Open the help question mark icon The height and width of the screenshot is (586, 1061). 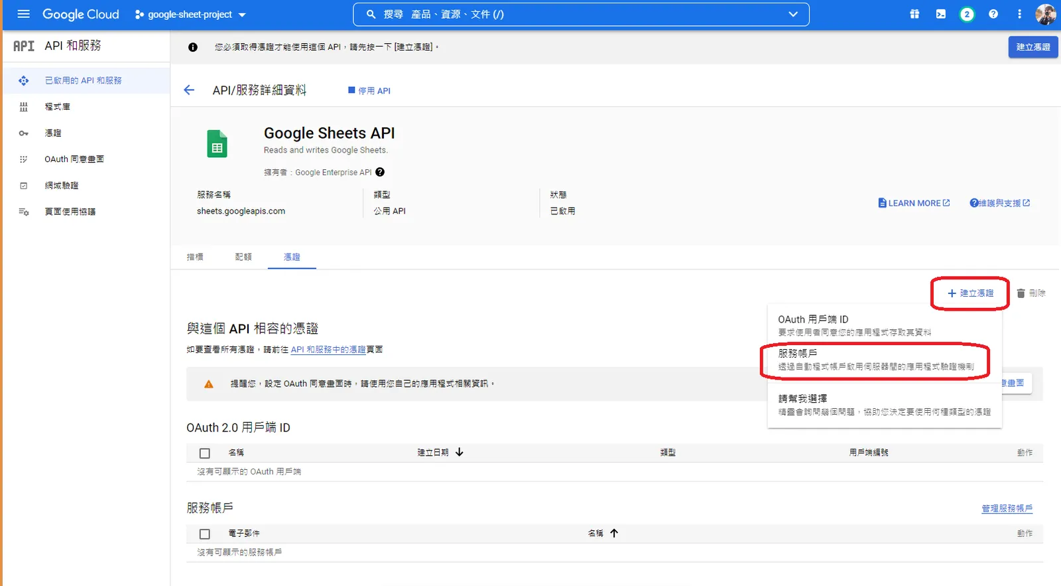993,14
